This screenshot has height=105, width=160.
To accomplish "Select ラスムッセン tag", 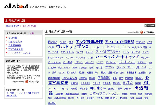I will 125,67.
